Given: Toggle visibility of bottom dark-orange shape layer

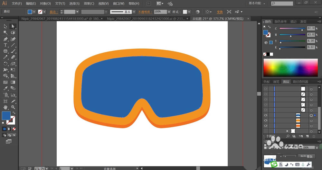Looking at the screenshot, I should pyautogui.click(x=266, y=126).
